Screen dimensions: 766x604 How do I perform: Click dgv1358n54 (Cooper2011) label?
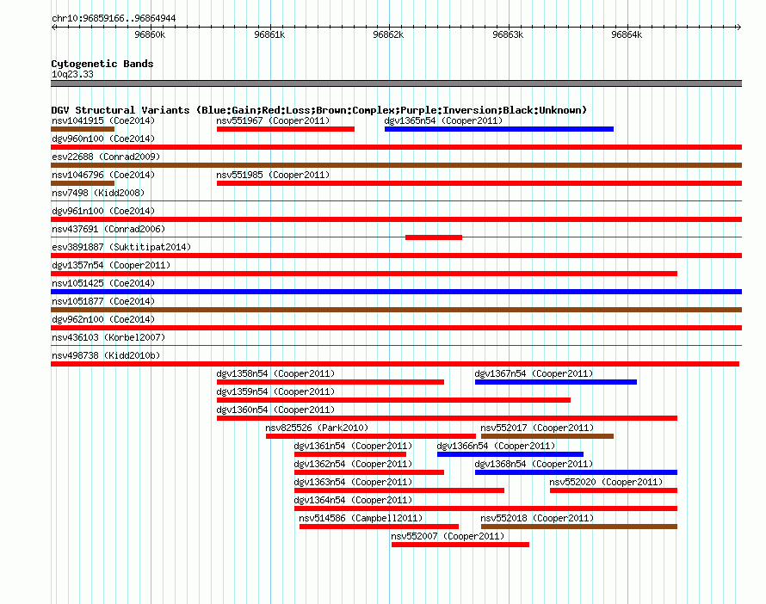pyautogui.click(x=275, y=373)
